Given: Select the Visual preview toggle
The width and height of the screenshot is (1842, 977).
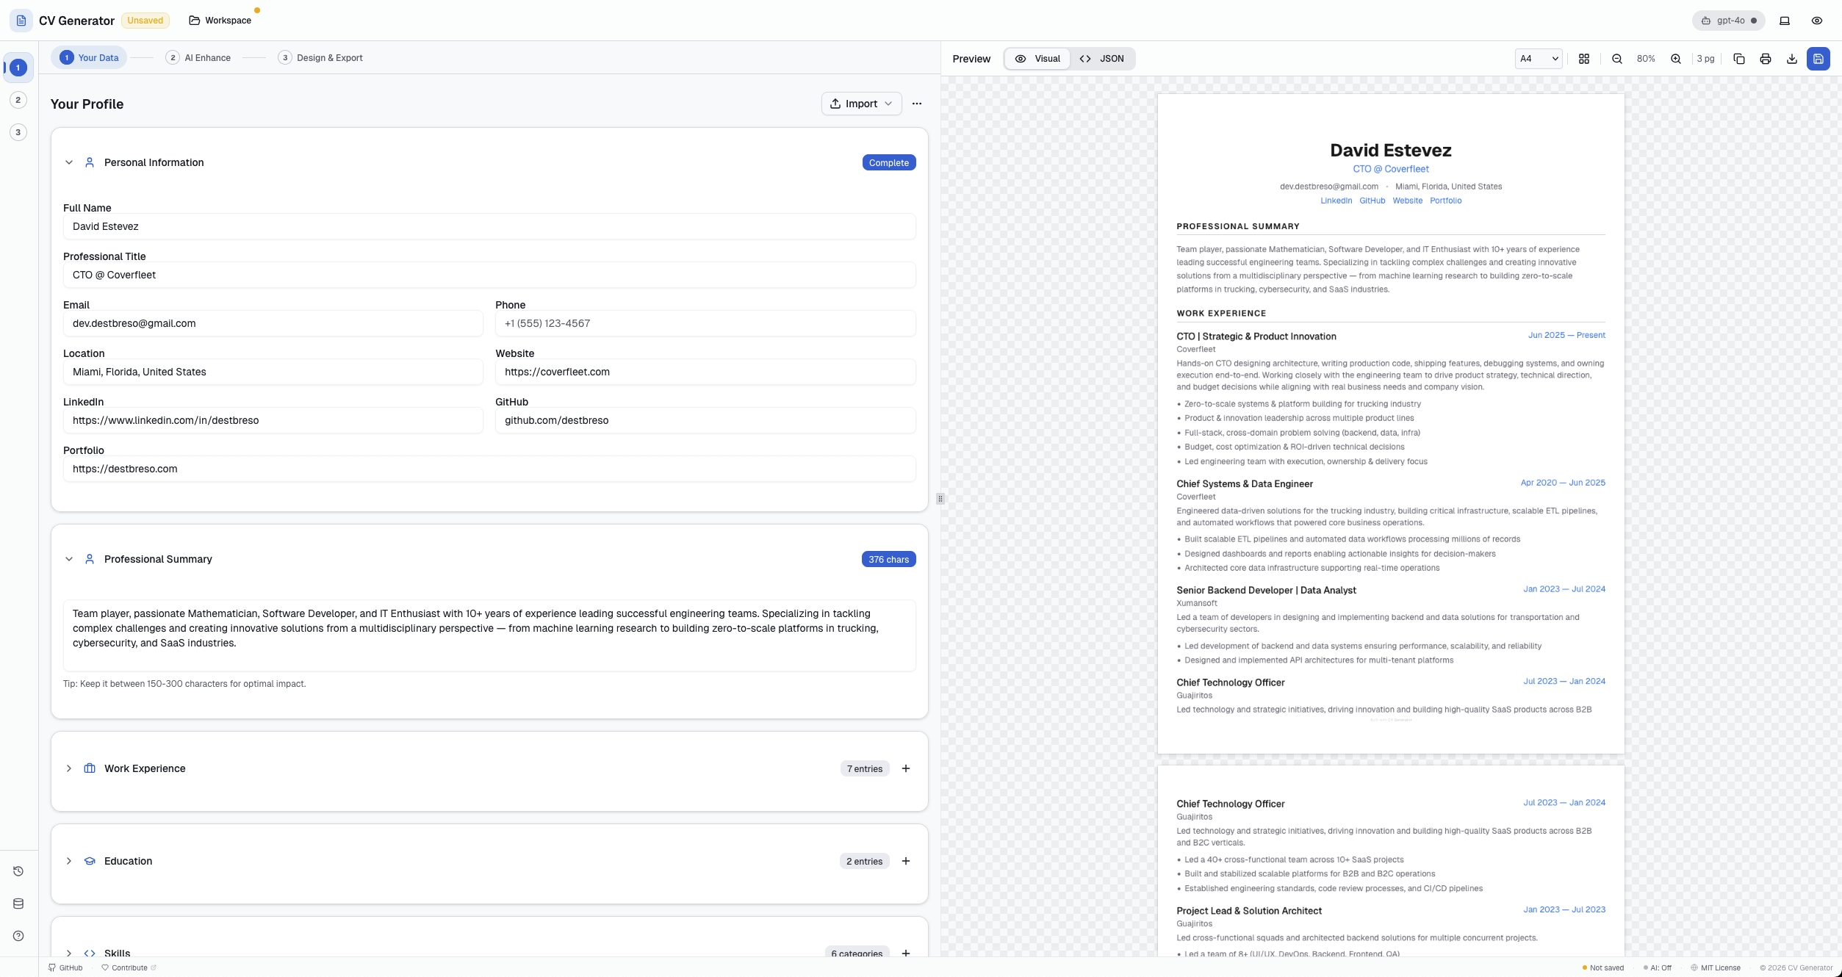Looking at the screenshot, I should [1038, 58].
